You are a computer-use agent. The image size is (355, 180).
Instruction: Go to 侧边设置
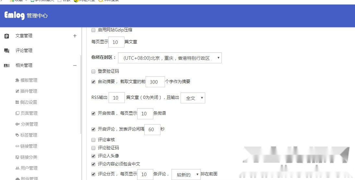(29, 102)
